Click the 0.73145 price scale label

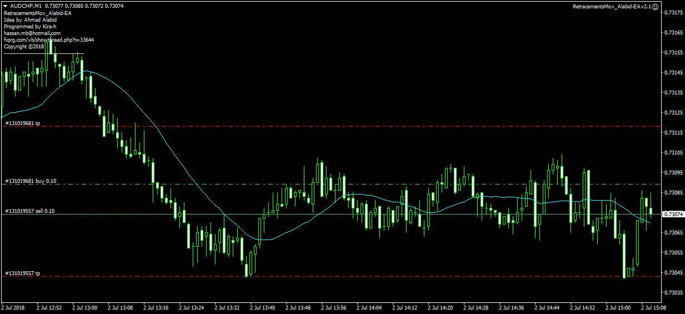(673, 73)
